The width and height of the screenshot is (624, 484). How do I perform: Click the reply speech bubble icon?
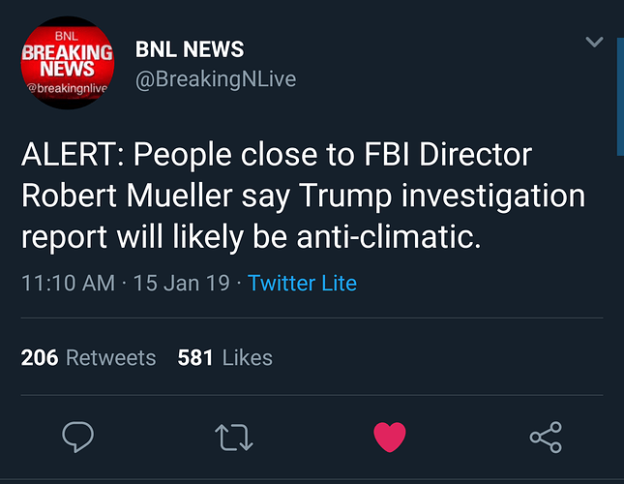78,437
